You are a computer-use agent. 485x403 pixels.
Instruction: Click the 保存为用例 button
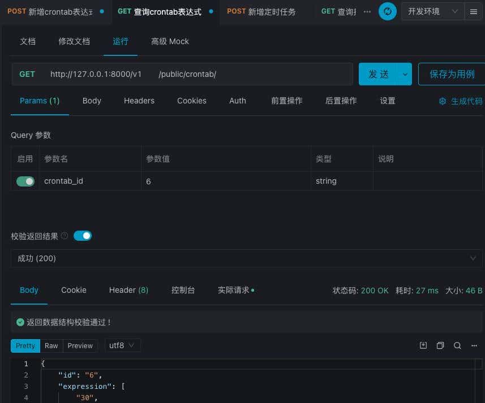click(452, 73)
